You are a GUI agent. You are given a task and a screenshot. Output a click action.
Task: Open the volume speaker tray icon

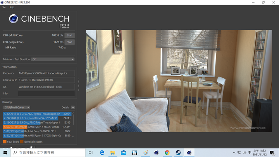245,153
